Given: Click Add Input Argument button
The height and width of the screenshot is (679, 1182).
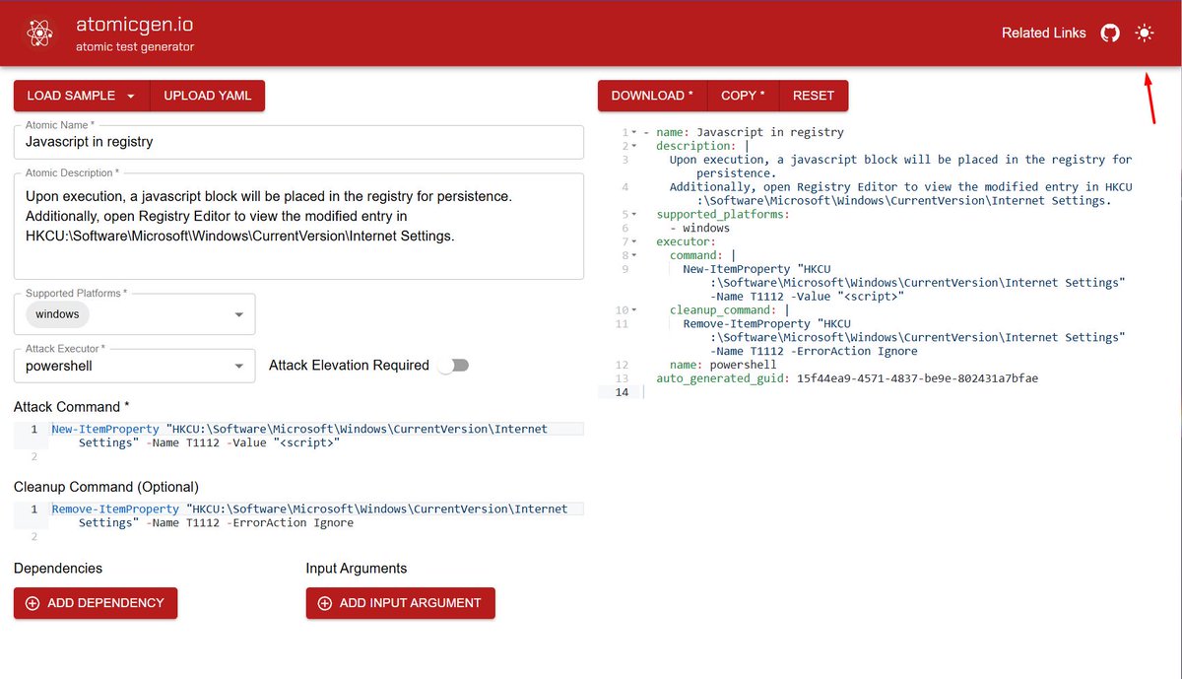Looking at the screenshot, I should (401, 603).
